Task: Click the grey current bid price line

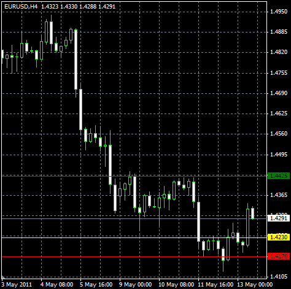Action: pos(134,218)
